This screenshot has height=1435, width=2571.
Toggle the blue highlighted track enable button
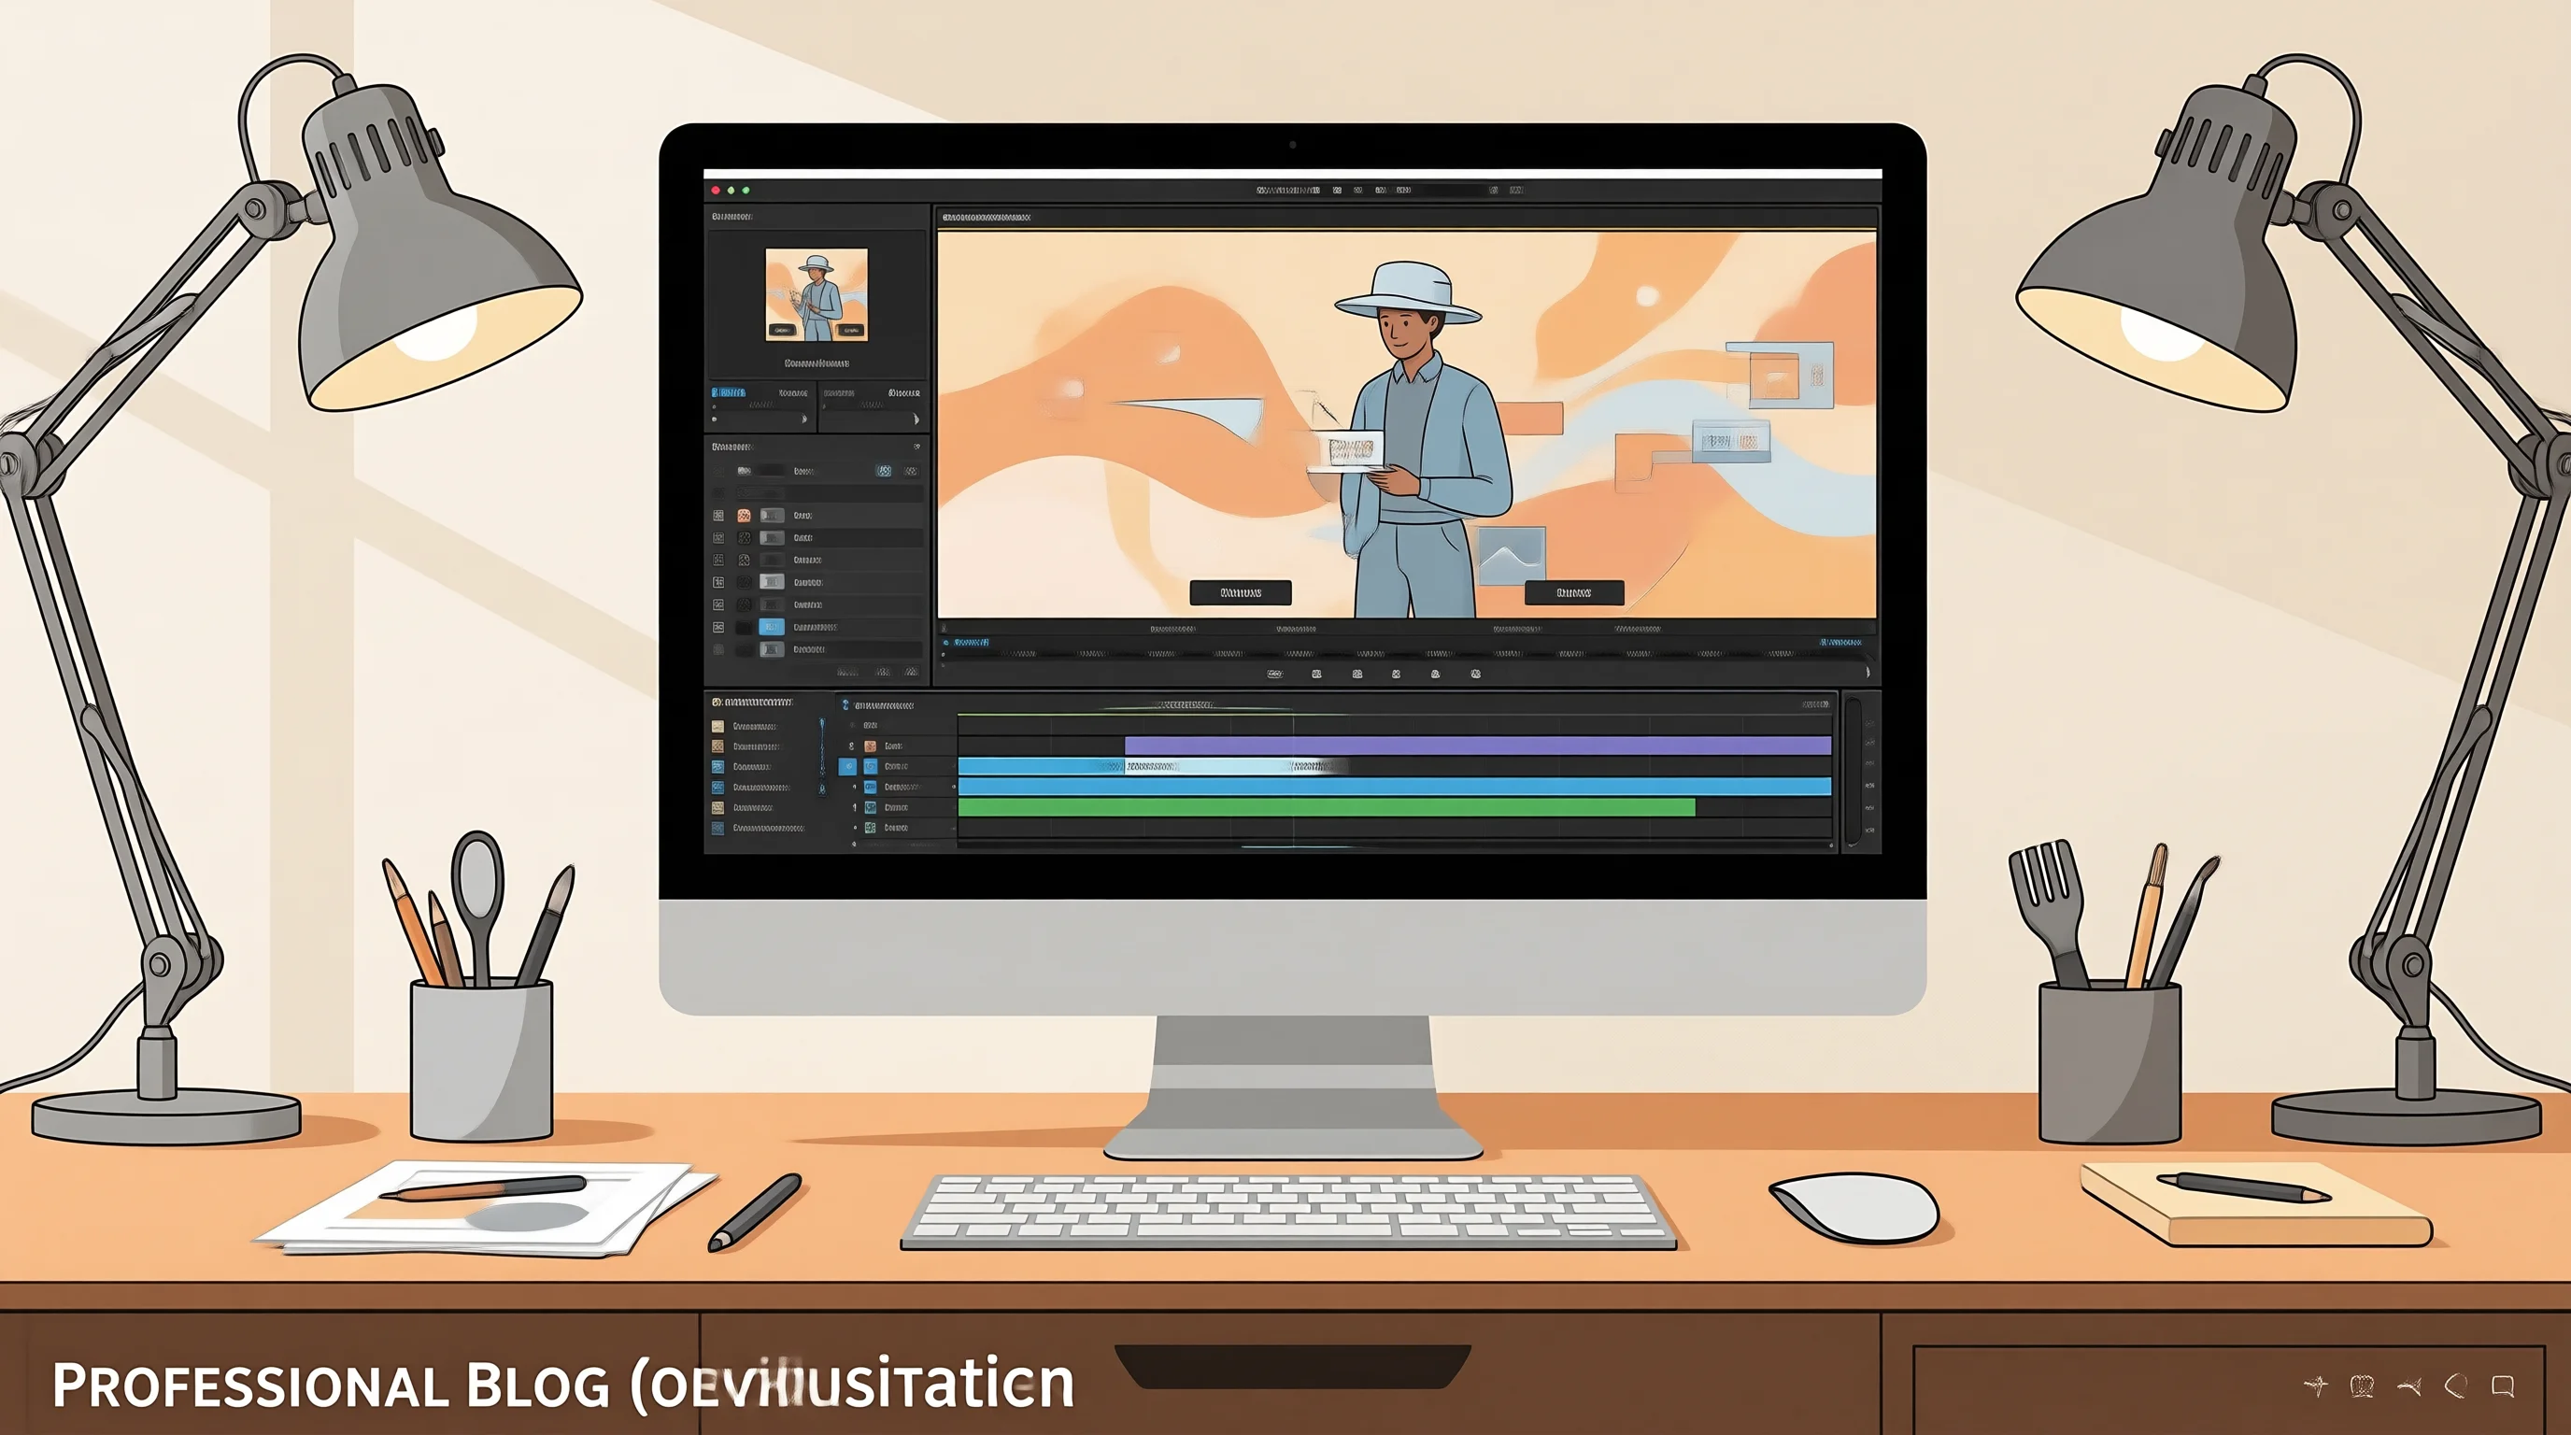click(x=847, y=766)
